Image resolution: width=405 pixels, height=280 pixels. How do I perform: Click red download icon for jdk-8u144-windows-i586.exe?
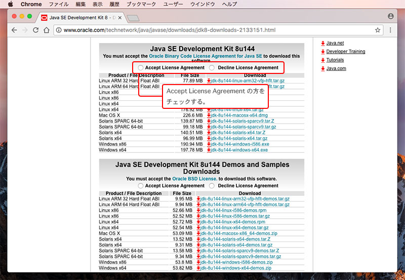point(209,144)
